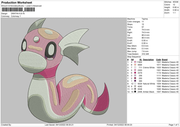Click the Natural White swatch in row 9
The image size is (180, 127).
[135, 84]
